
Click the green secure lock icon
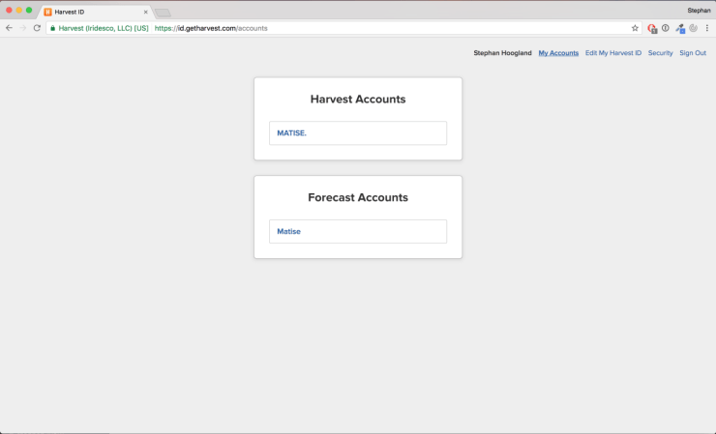pos(52,28)
